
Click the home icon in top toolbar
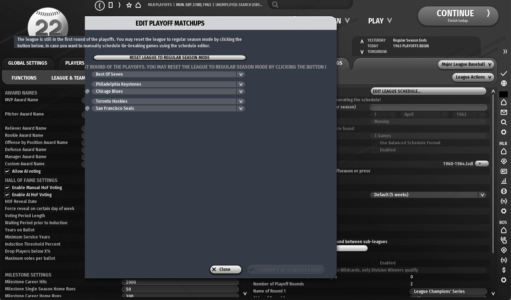click(x=138, y=5)
